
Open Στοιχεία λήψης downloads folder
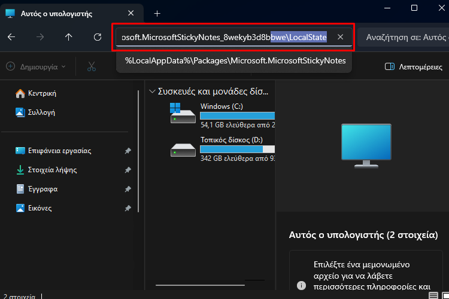click(46, 170)
